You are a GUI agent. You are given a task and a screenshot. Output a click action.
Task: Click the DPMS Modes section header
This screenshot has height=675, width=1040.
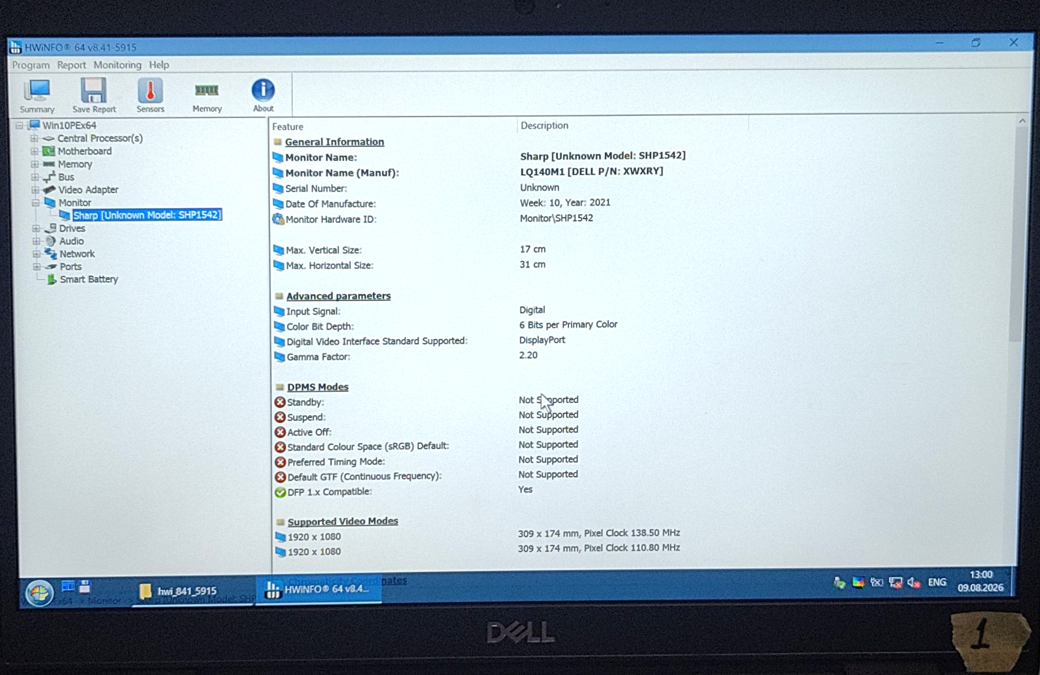(318, 387)
